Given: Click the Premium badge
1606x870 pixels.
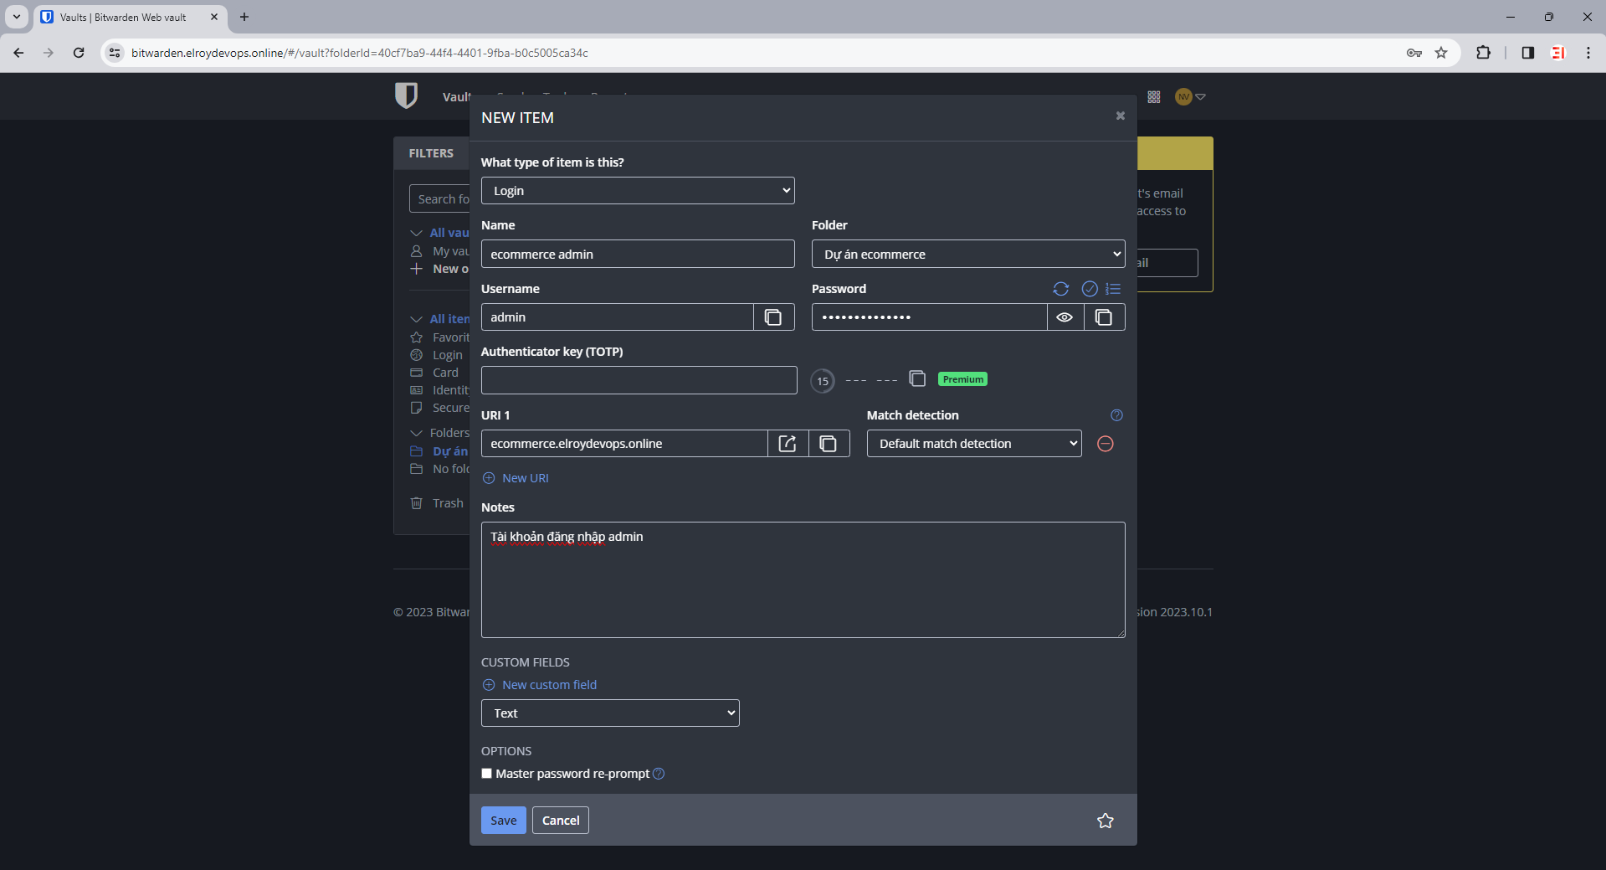Looking at the screenshot, I should click(x=962, y=379).
